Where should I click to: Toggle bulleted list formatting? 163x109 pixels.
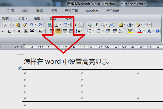click(x=98, y=31)
